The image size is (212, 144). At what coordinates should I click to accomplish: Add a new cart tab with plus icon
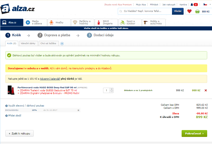pyautogui.click(x=62, y=43)
